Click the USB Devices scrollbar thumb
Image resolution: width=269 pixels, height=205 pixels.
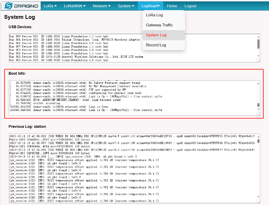pos(258,44)
